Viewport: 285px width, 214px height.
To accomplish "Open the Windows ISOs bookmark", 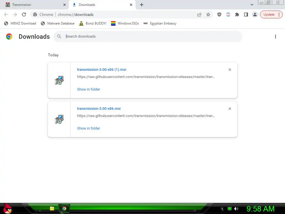I will (125, 23).
